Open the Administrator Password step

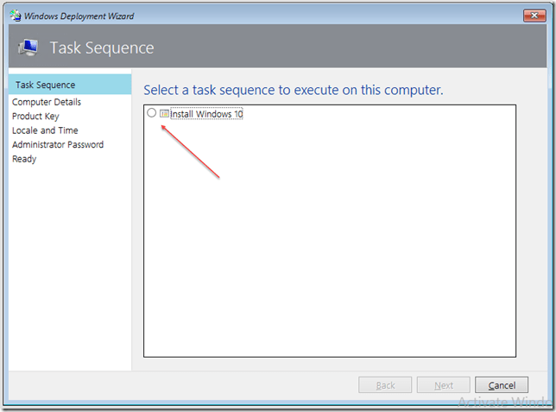[x=58, y=144]
